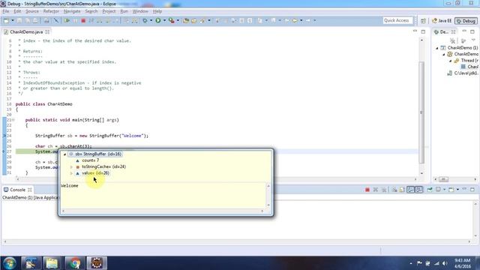
Task: Open the File menu
Action: 6,11
